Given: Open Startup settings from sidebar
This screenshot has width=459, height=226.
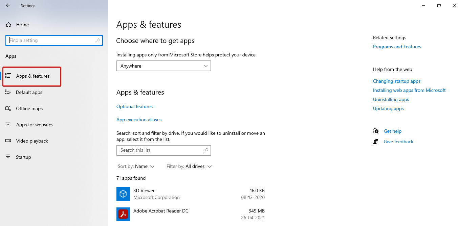Looking at the screenshot, I should 9,157.
